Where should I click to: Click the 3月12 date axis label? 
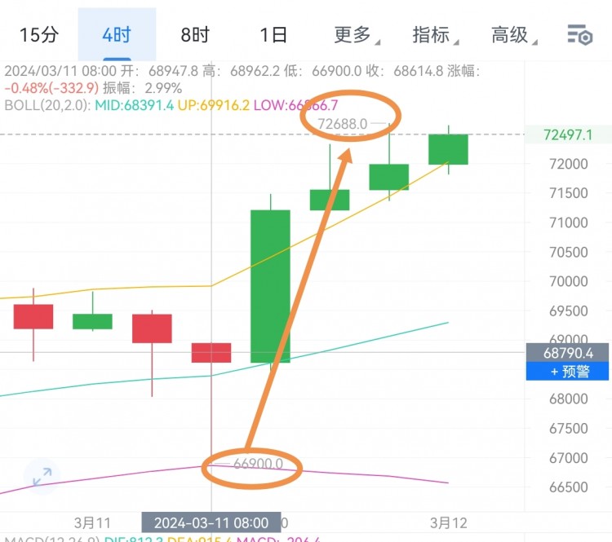(x=449, y=523)
